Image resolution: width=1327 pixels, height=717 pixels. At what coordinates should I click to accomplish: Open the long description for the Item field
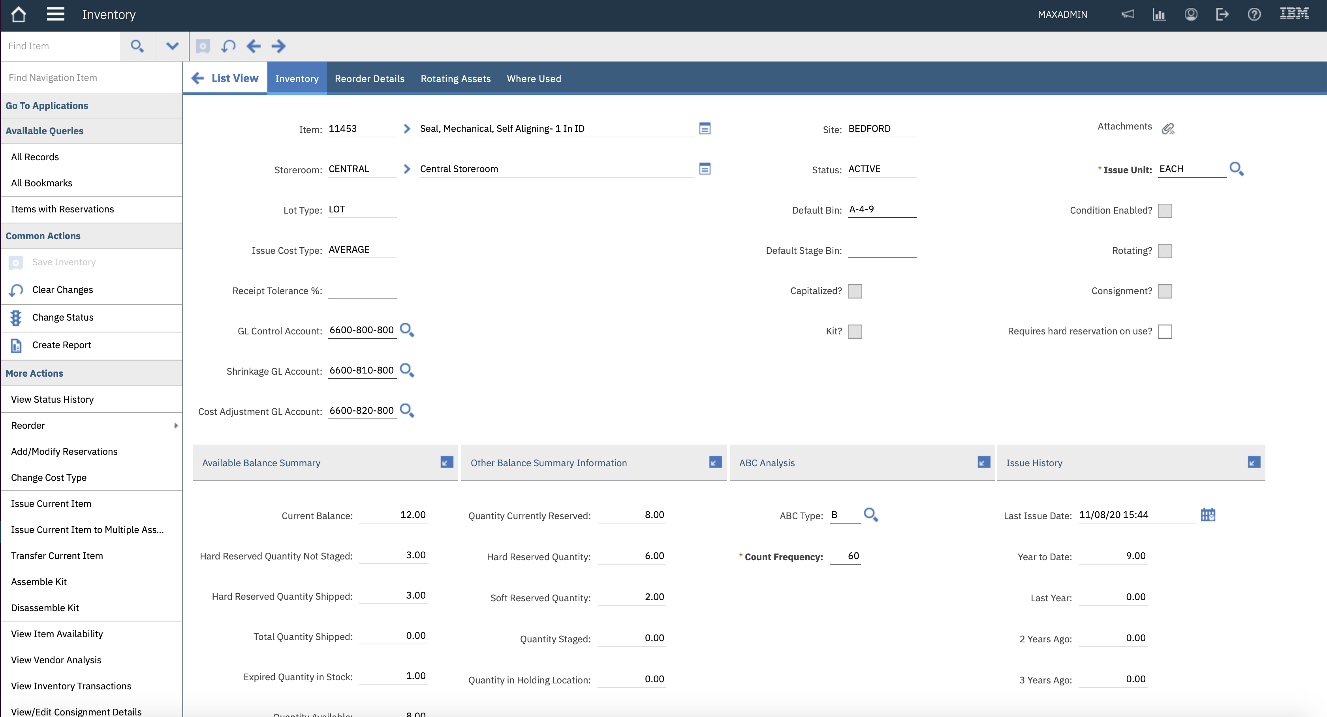[705, 128]
